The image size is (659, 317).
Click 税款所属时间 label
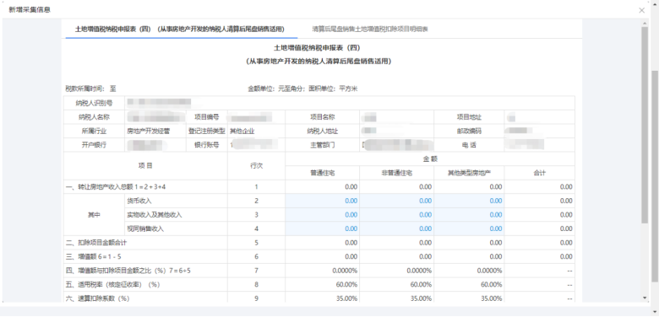click(x=85, y=89)
